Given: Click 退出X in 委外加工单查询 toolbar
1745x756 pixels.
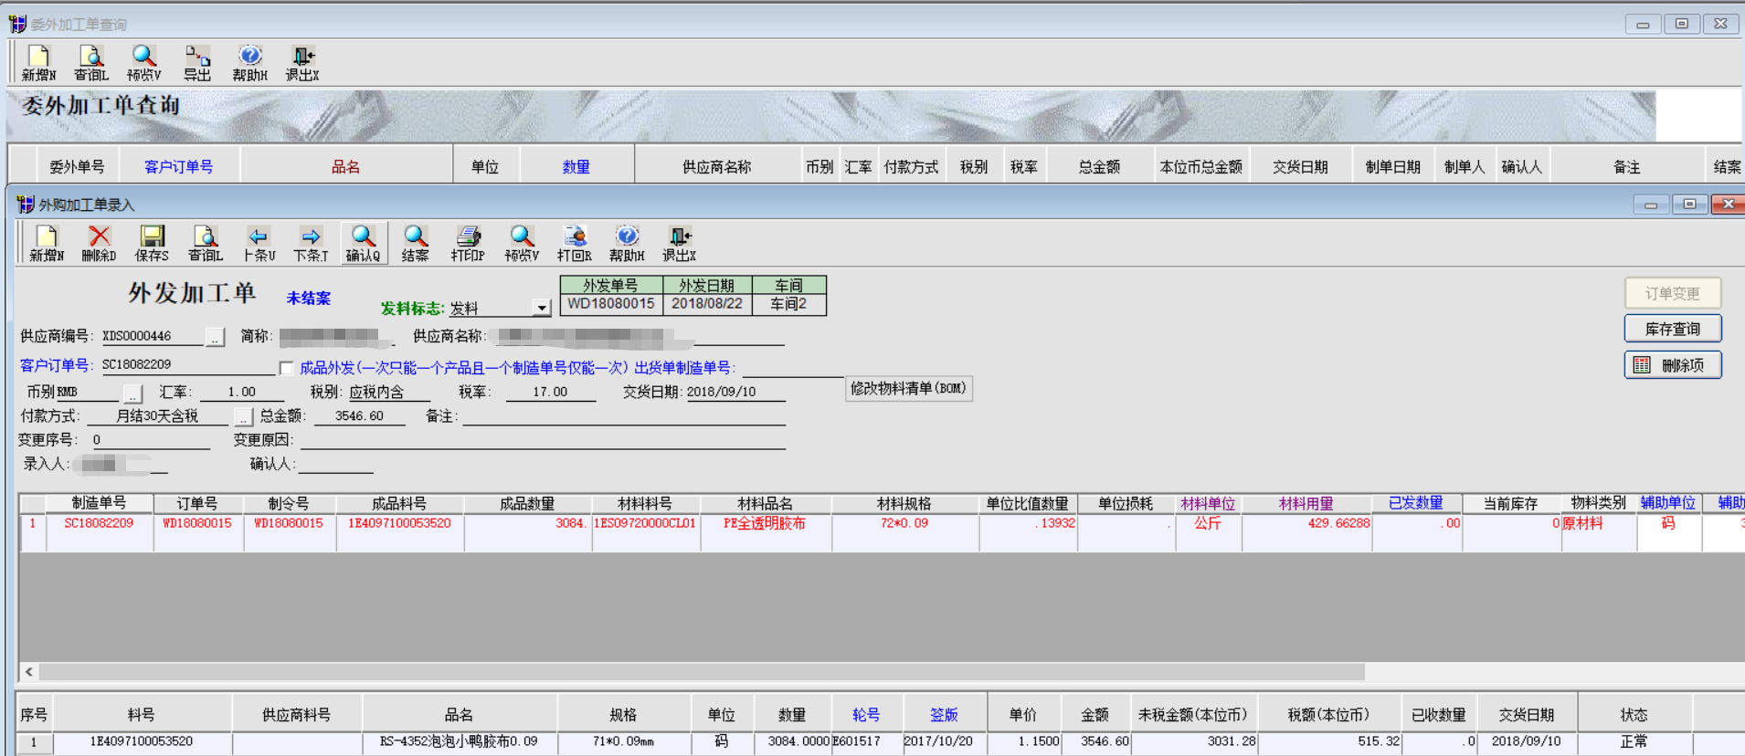Looking at the screenshot, I should [x=302, y=63].
